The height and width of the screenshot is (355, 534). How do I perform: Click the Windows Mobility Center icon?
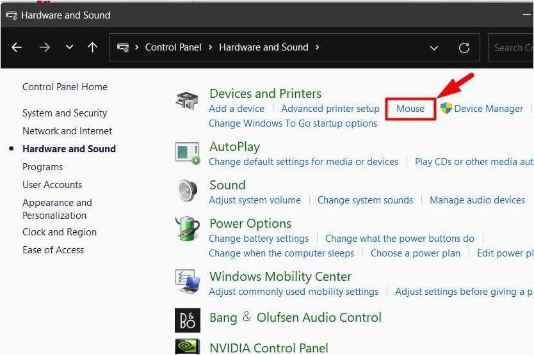pyautogui.click(x=188, y=281)
